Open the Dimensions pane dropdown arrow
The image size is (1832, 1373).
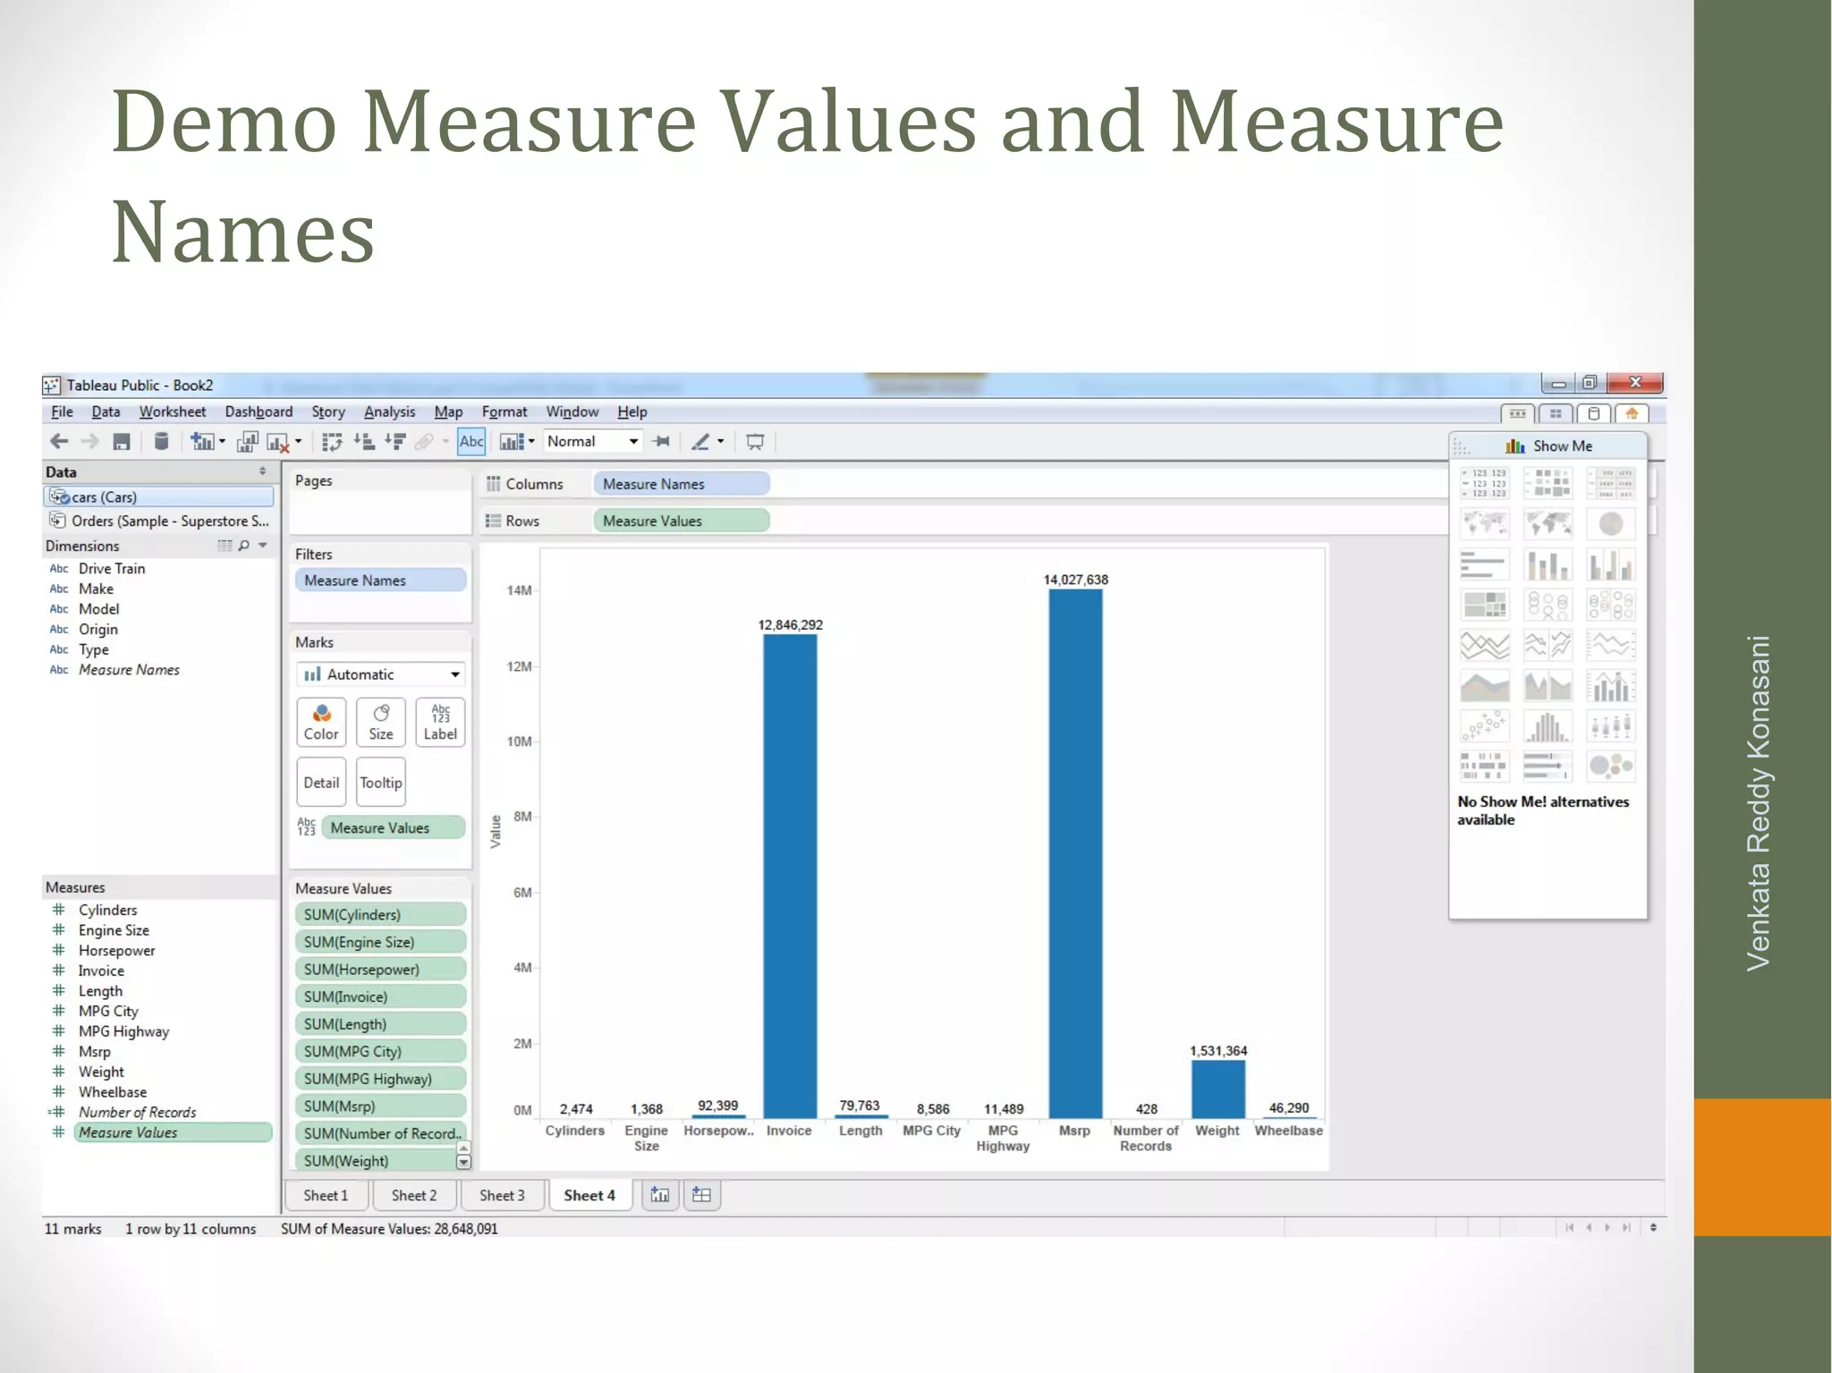coord(263,545)
